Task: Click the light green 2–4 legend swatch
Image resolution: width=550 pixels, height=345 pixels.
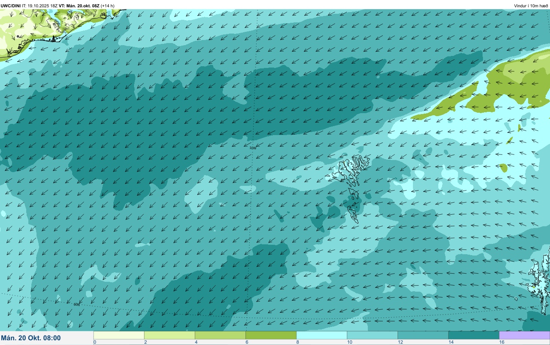Action: (170, 335)
